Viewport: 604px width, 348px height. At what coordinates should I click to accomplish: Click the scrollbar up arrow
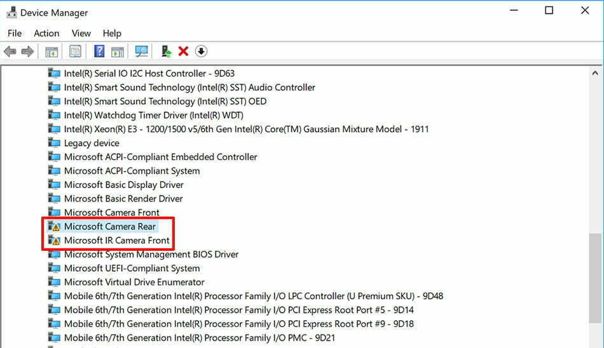(x=595, y=73)
